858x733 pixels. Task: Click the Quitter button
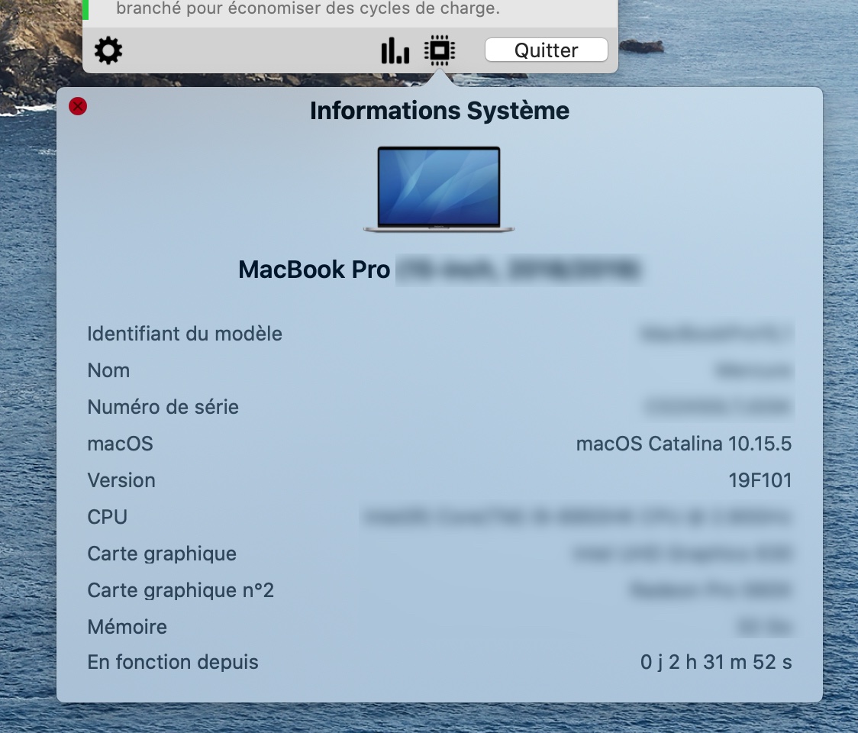pos(546,50)
